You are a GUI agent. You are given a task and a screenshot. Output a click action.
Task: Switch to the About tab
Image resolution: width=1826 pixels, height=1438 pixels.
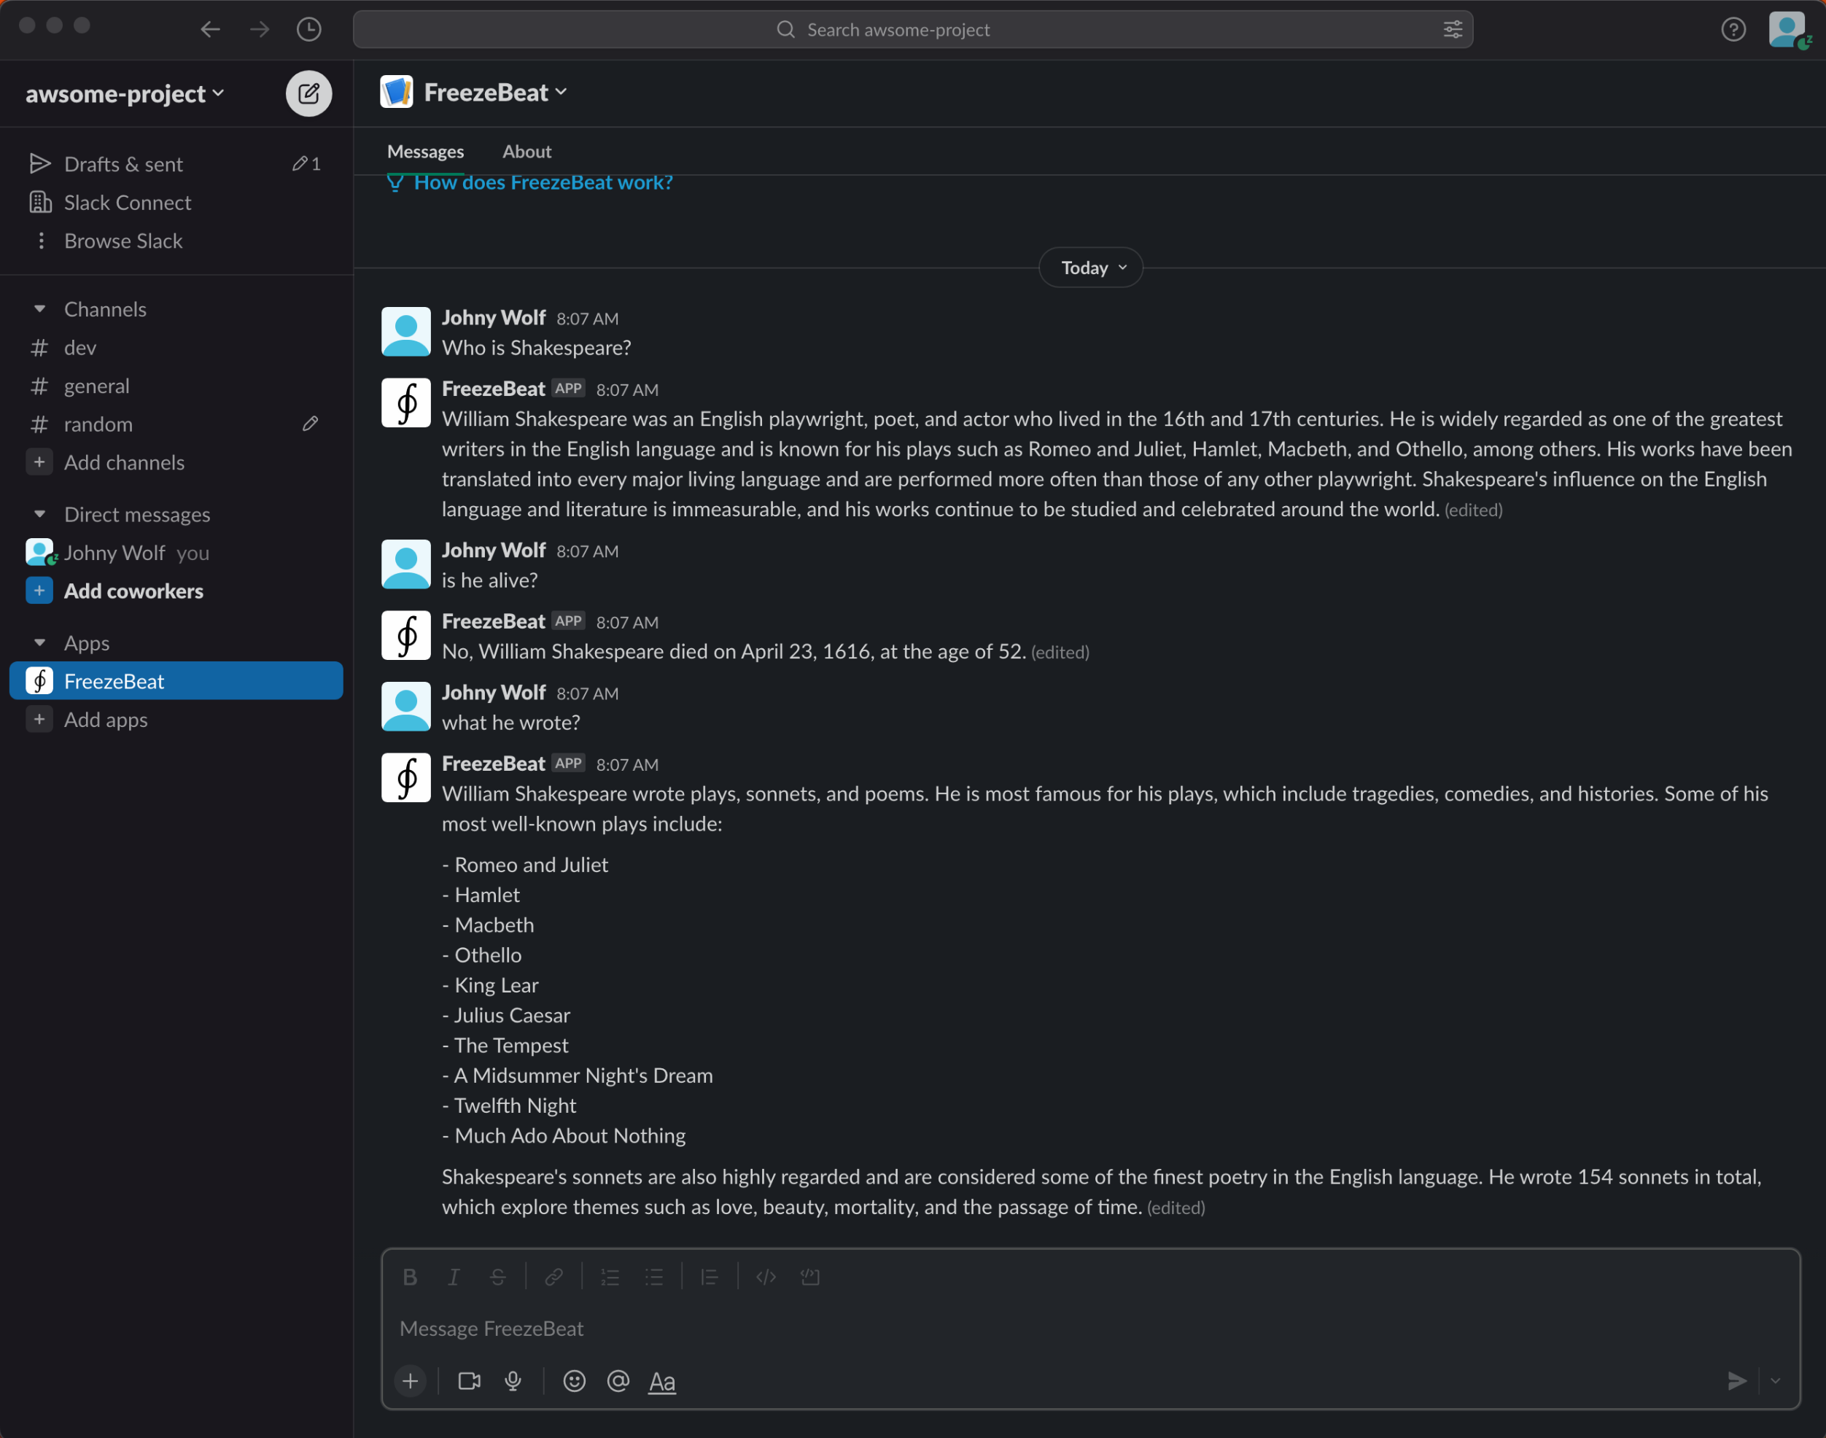(527, 152)
